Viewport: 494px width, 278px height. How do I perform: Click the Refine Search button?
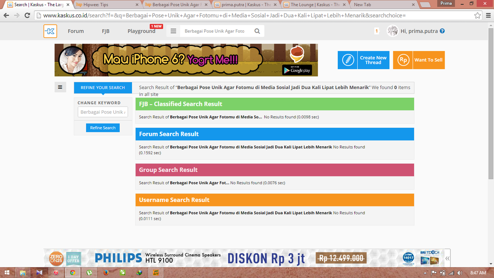click(103, 128)
